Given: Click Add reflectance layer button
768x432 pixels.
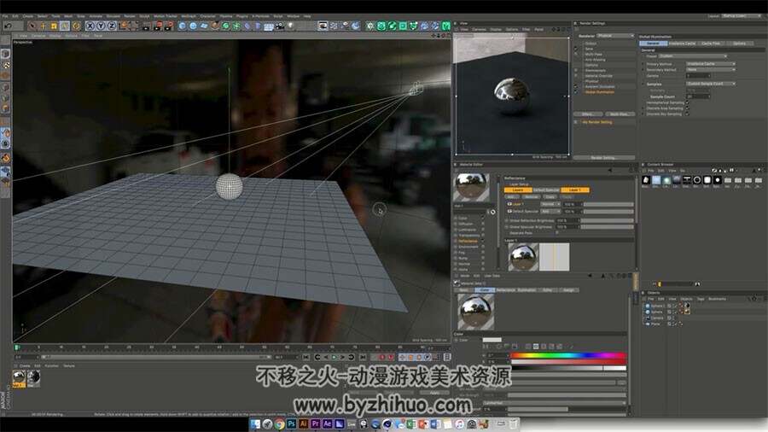Looking at the screenshot, I should 510,197.
